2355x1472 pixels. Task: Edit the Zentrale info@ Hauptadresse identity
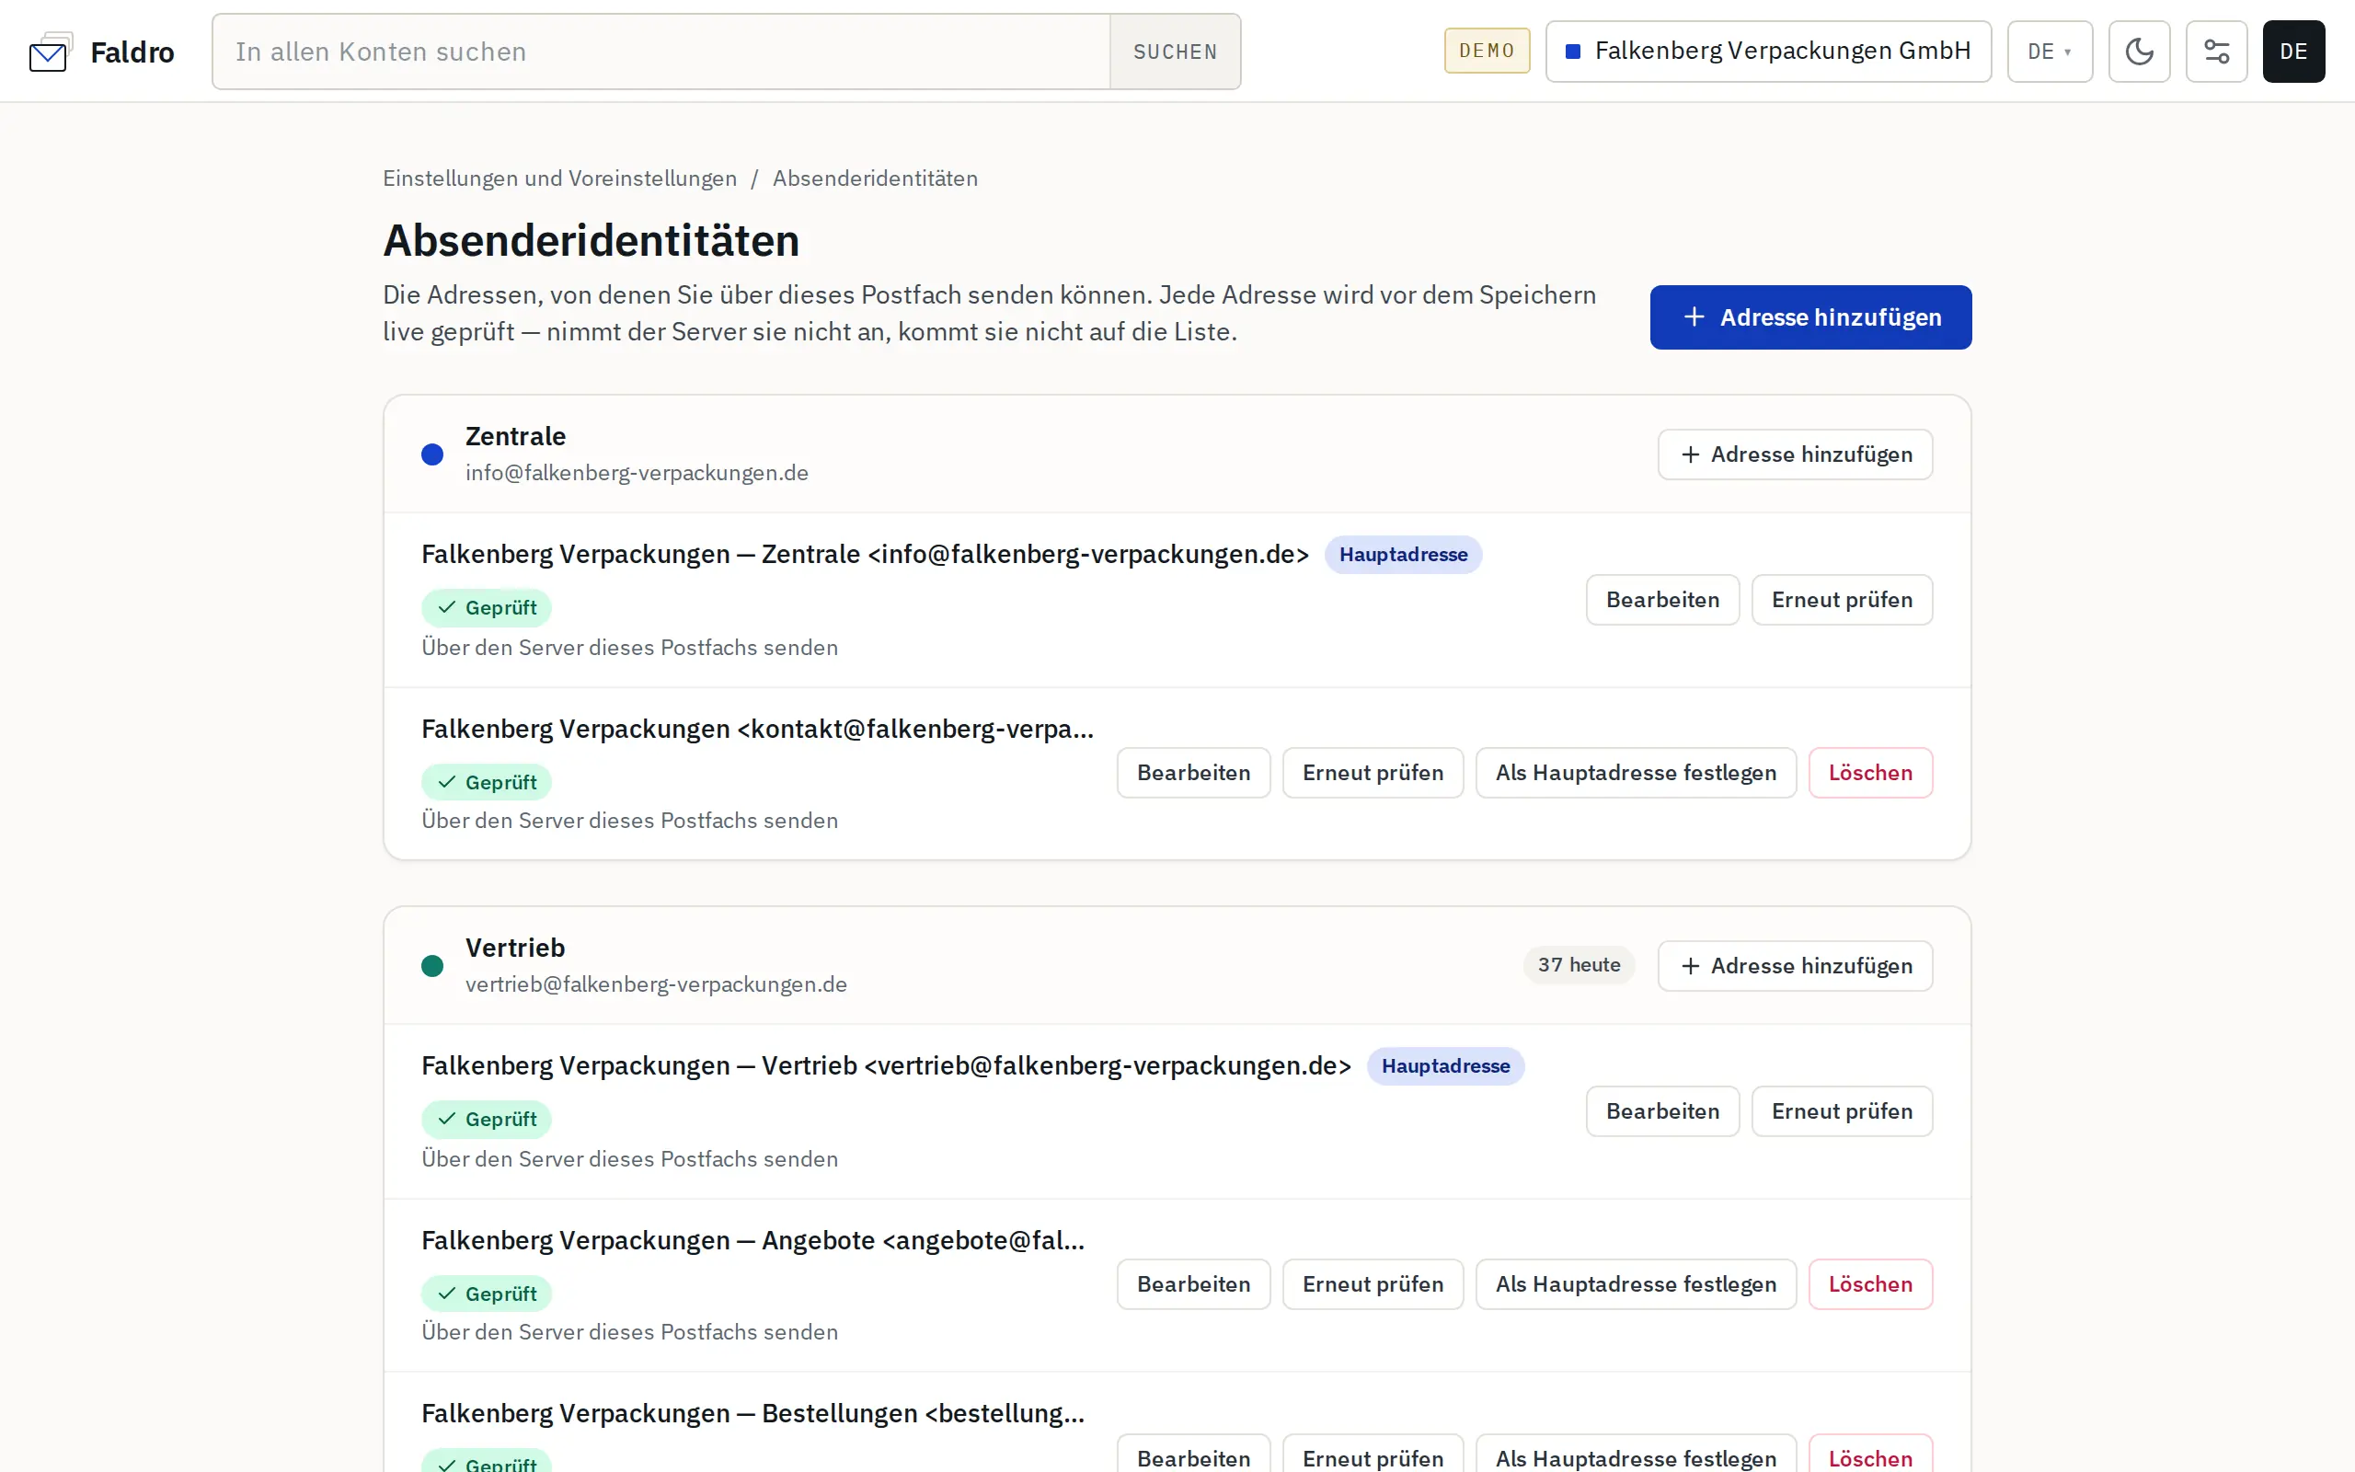tap(1662, 600)
